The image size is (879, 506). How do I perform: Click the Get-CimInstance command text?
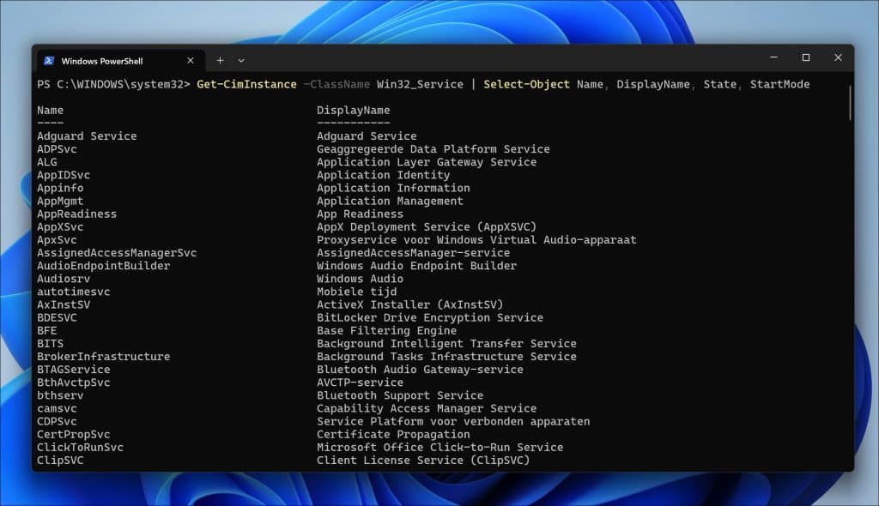click(x=246, y=84)
